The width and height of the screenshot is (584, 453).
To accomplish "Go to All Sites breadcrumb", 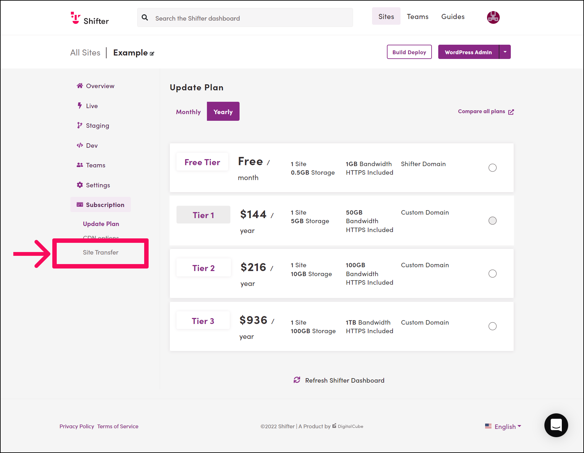I will [x=85, y=53].
